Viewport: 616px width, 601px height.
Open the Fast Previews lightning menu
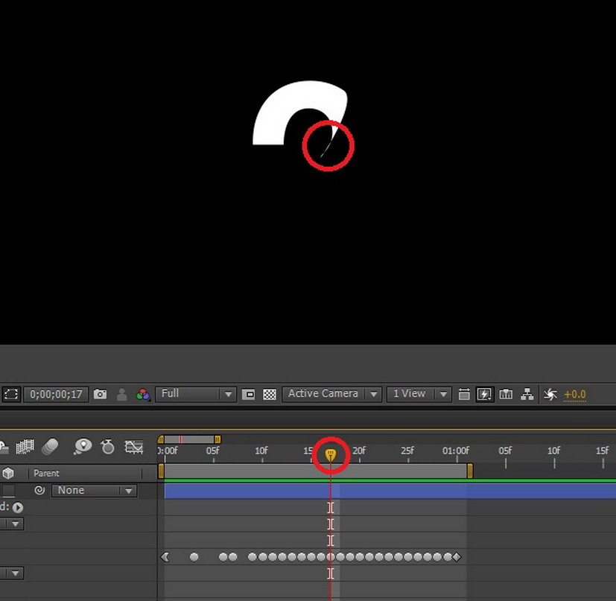tap(484, 394)
